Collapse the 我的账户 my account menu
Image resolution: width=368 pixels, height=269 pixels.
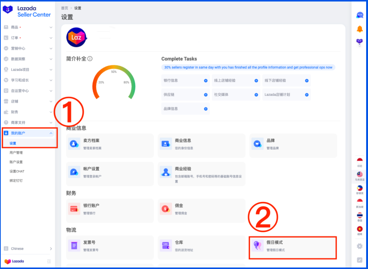pos(51,133)
